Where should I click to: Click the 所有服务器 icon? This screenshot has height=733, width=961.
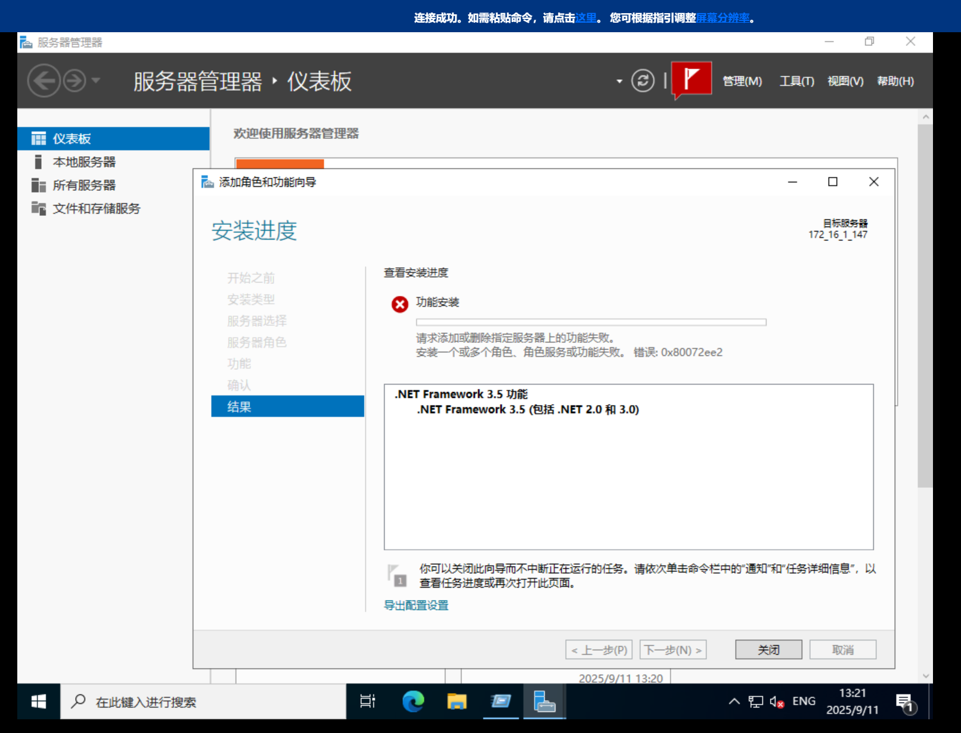pos(39,185)
